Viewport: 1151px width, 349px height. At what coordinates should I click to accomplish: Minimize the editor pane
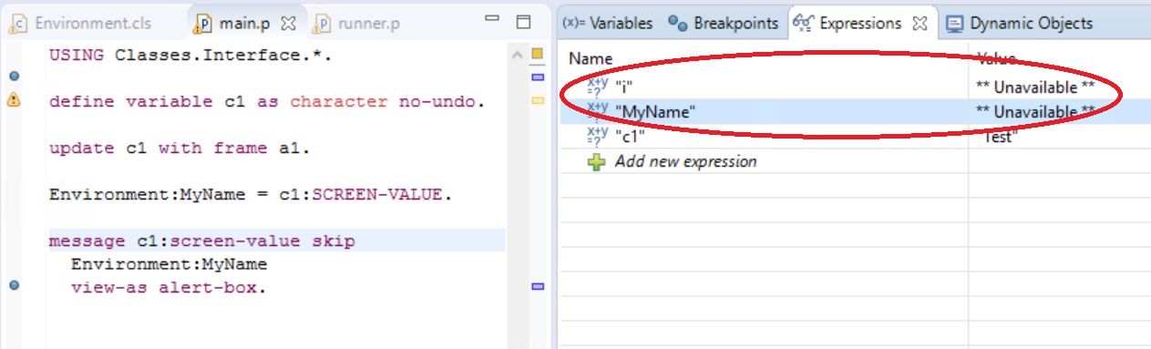tap(492, 20)
